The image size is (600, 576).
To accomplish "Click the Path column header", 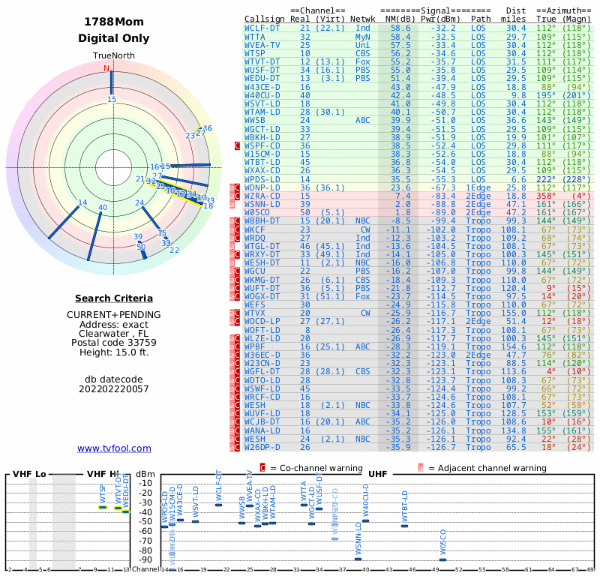I will pos(481,19).
